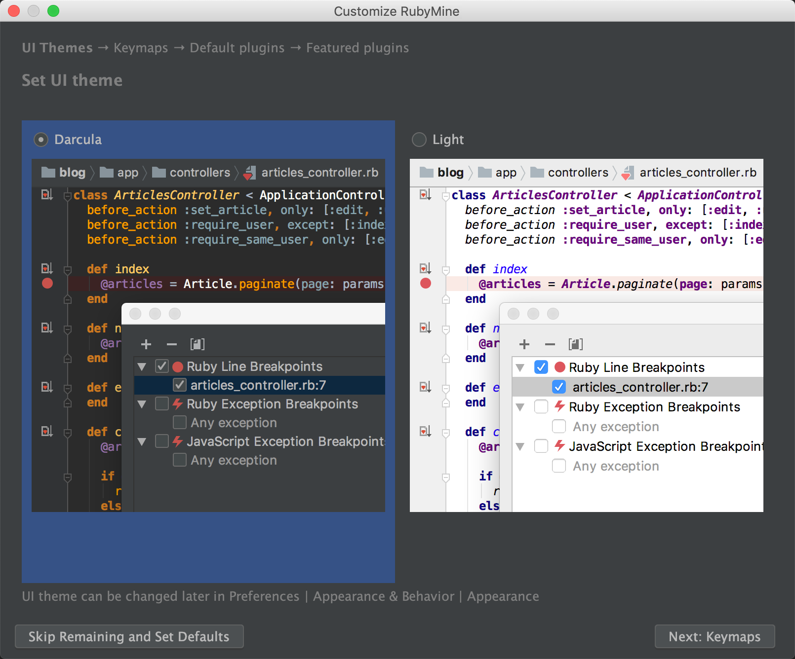Collapse JavaScript Exception Breakpoints in Darcula preview
Image resolution: width=795 pixels, height=659 pixels.
pos(142,442)
